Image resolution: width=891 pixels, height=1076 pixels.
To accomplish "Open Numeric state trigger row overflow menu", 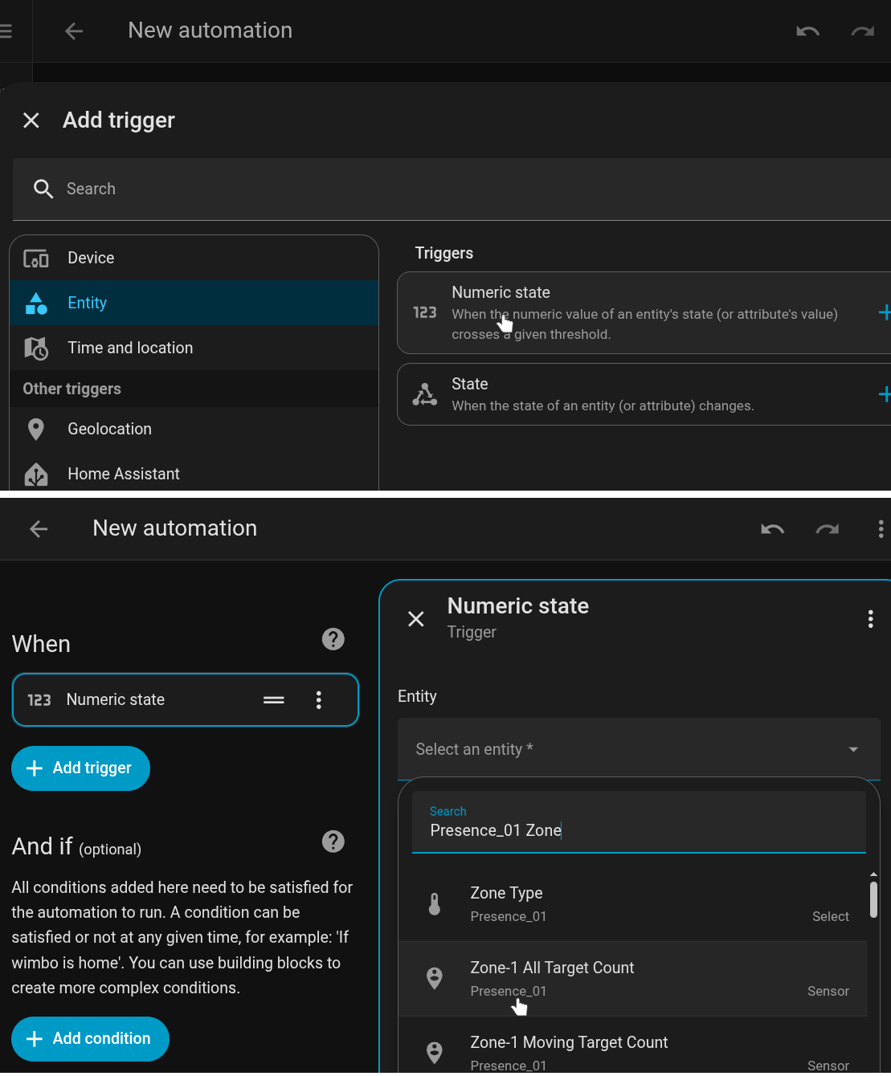I will [319, 700].
